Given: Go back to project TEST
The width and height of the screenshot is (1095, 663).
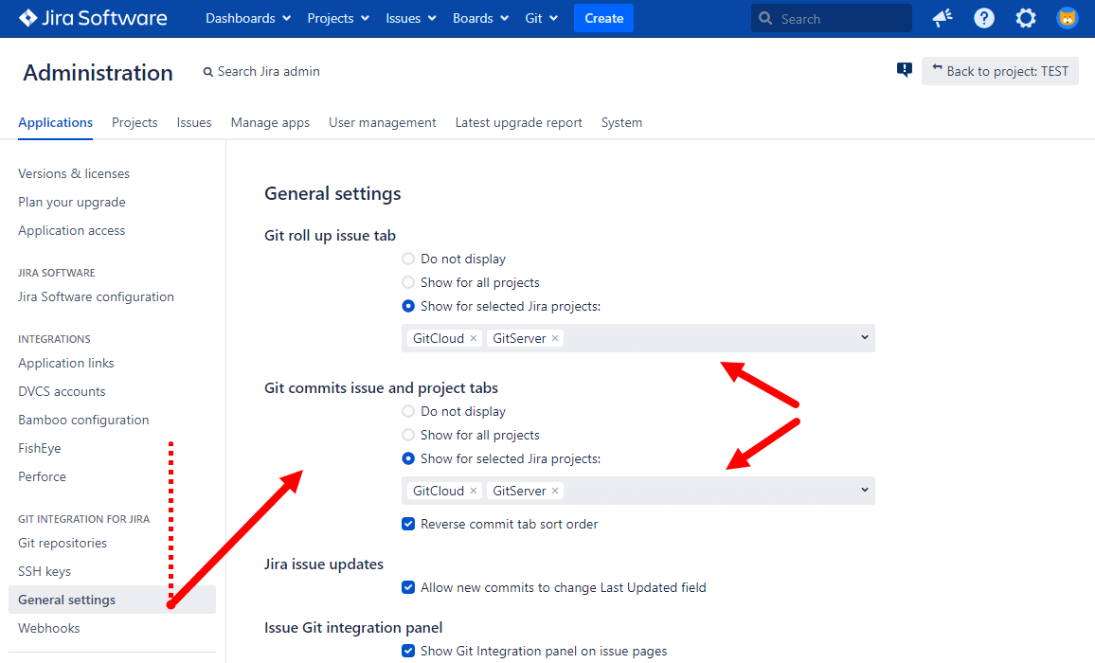Looking at the screenshot, I should pyautogui.click(x=1000, y=71).
